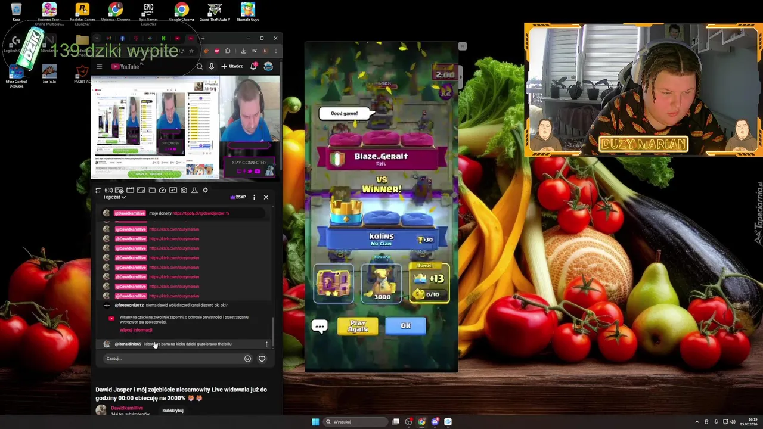Close the game window with the X
The height and width of the screenshot is (429, 763).
coord(463,46)
